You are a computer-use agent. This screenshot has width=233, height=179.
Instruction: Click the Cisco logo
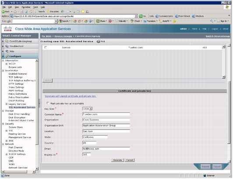[x=8, y=29]
